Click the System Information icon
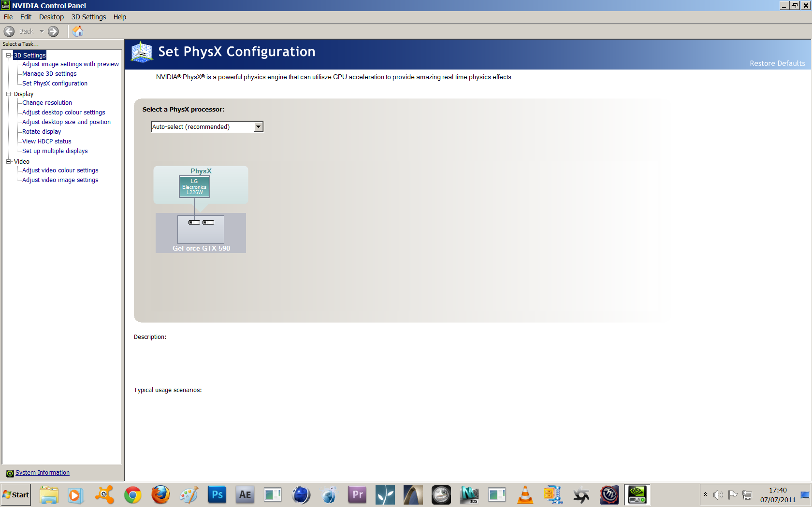812x507 pixels. tap(10, 473)
